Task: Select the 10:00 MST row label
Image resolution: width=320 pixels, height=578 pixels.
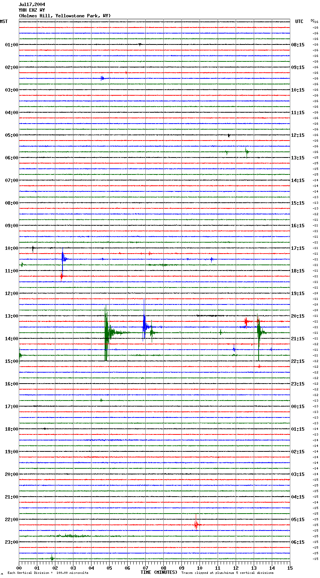Action: [12, 248]
